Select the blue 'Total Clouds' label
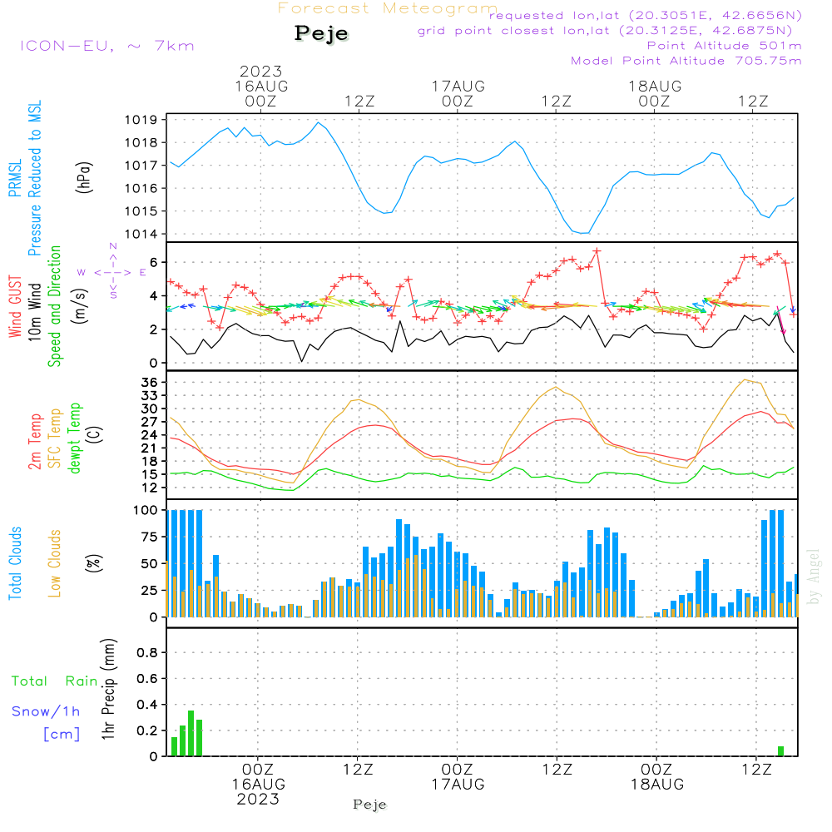832x832 pixels. tap(15, 563)
